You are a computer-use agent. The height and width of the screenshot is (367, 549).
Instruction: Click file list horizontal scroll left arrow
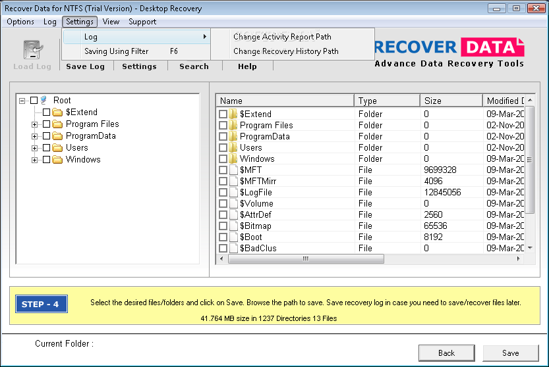tap(221, 259)
